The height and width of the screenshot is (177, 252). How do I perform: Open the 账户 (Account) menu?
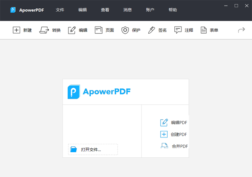150,10
